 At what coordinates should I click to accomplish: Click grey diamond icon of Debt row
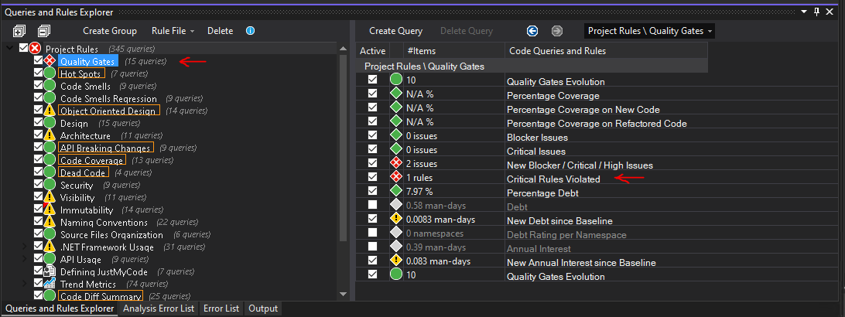[396, 205]
